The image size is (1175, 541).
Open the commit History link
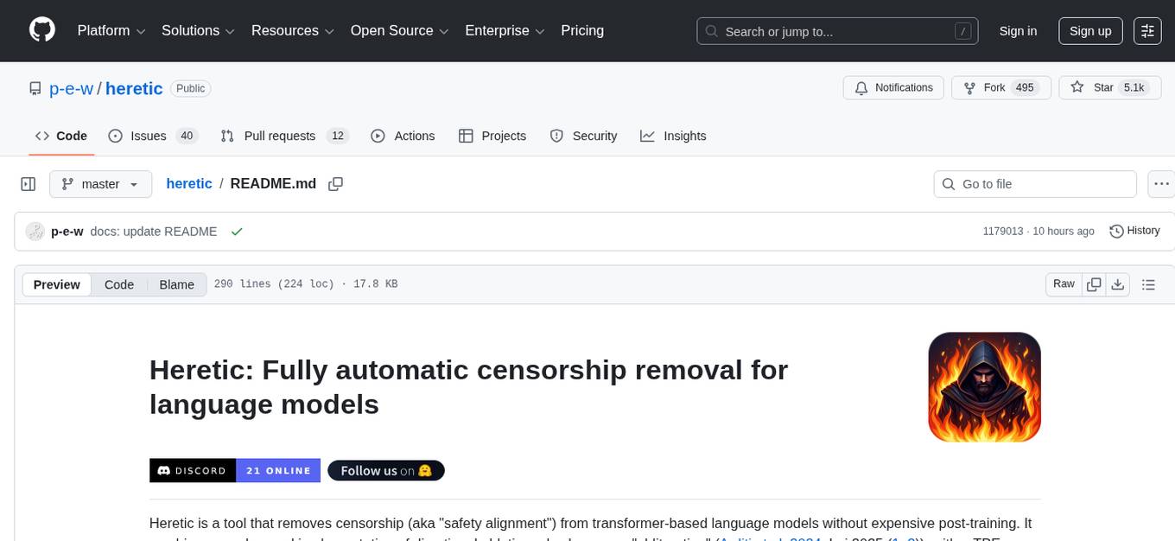(1134, 231)
